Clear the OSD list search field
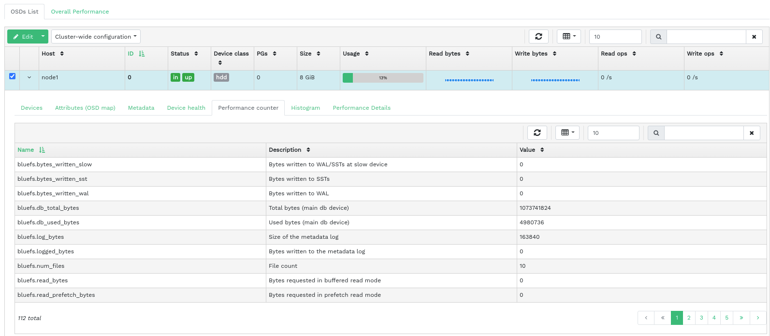The image size is (770, 336). click(x=754, y=37)
